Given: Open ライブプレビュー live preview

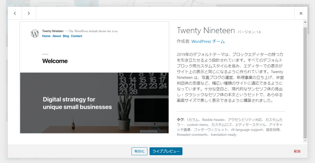Looking at the screenshot, I should tap(166, 151).
